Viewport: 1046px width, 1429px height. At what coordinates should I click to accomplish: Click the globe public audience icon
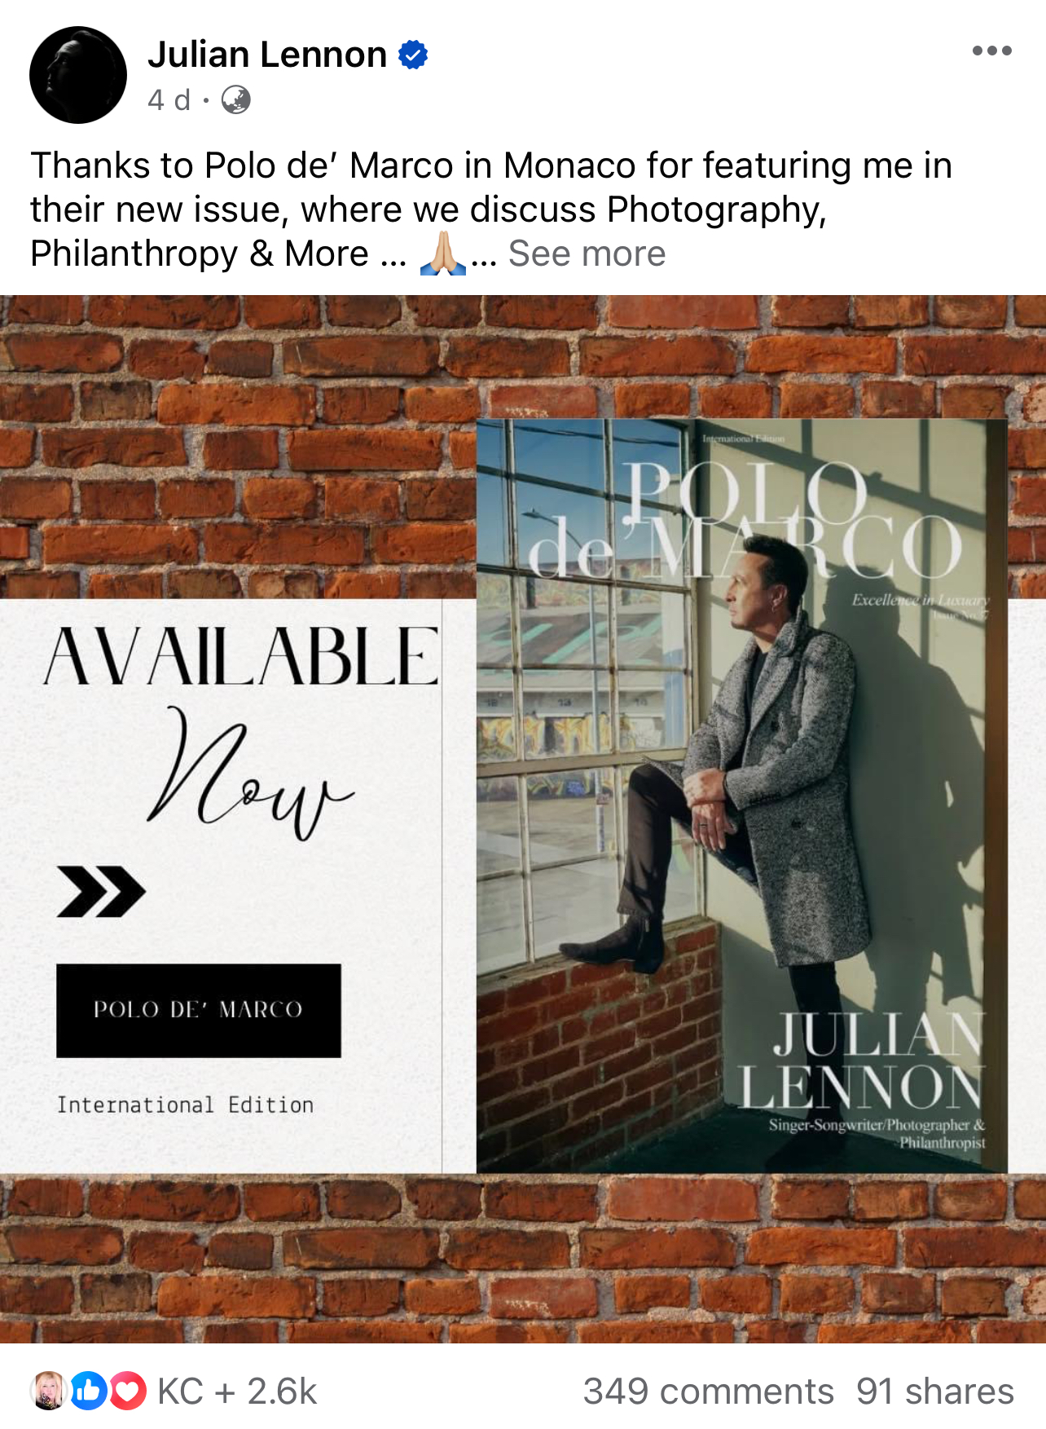coord(236,100)
